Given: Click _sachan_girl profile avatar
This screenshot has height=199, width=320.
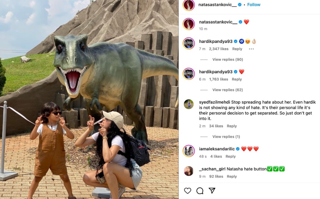Looking at the screenshot, I should pyautogui.click(x=188, y=171).
